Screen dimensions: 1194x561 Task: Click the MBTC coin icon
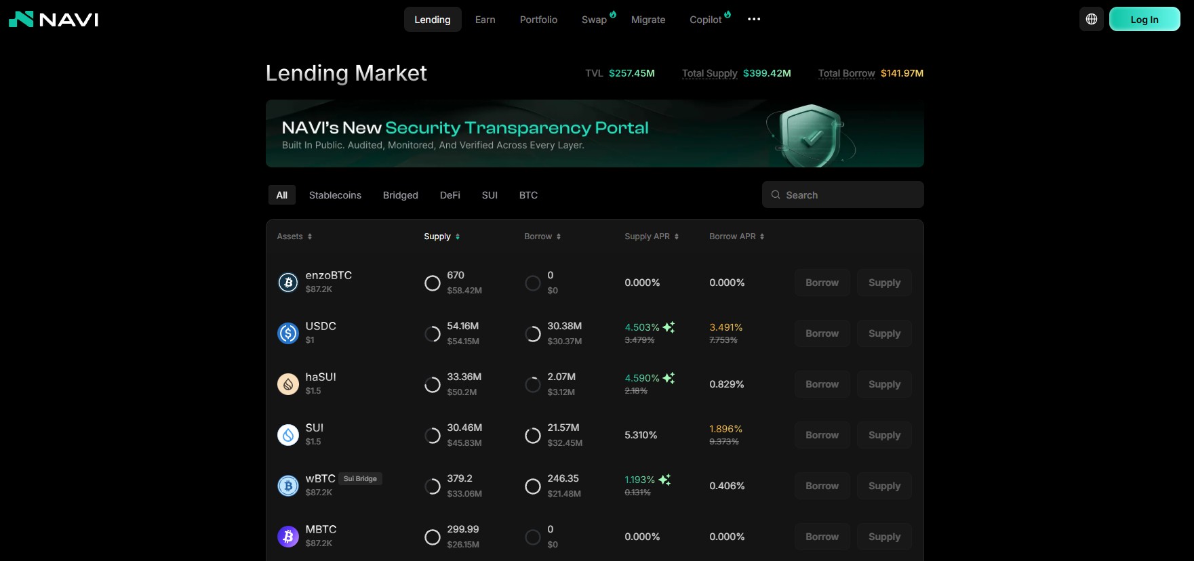click(288, 536)
